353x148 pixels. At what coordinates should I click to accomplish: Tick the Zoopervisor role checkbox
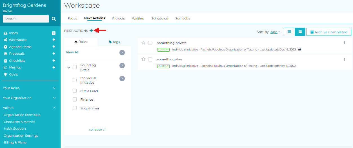pos(75,108)
